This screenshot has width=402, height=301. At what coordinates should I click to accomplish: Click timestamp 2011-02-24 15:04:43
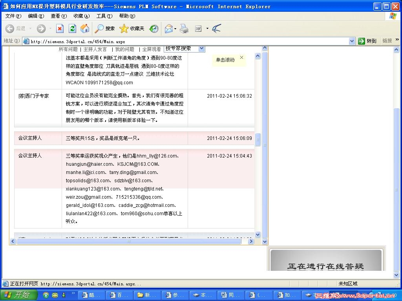[x=229, y=156]
